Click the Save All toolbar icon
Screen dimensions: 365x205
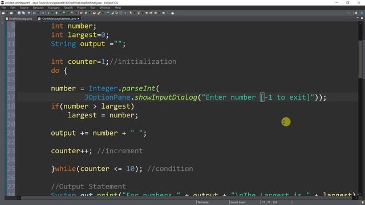(23, 13)
